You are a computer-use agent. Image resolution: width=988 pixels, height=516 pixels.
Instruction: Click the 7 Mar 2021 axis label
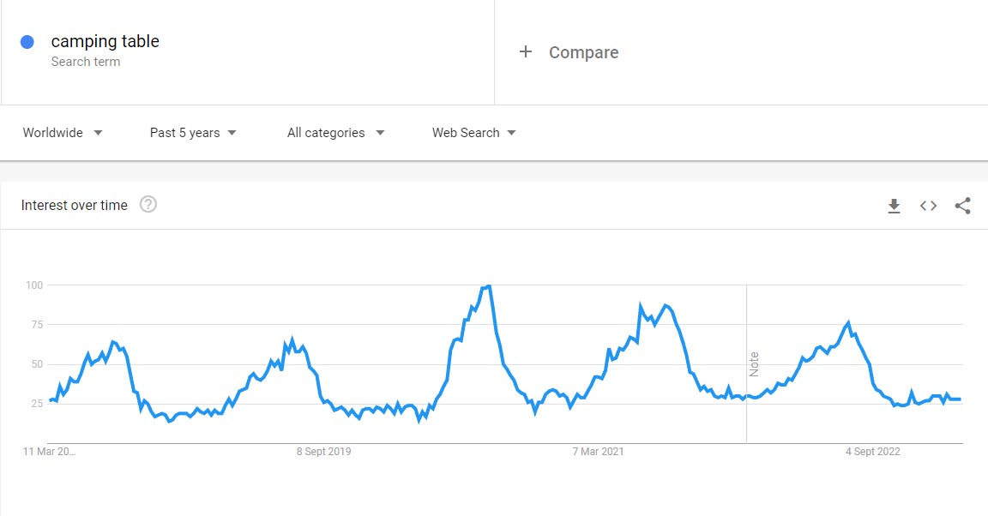tap(598, 452)
